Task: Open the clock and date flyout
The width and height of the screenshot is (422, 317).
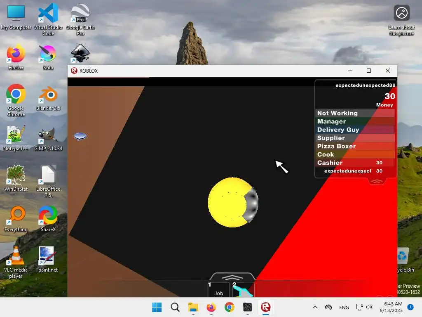Action: [391, 307]
